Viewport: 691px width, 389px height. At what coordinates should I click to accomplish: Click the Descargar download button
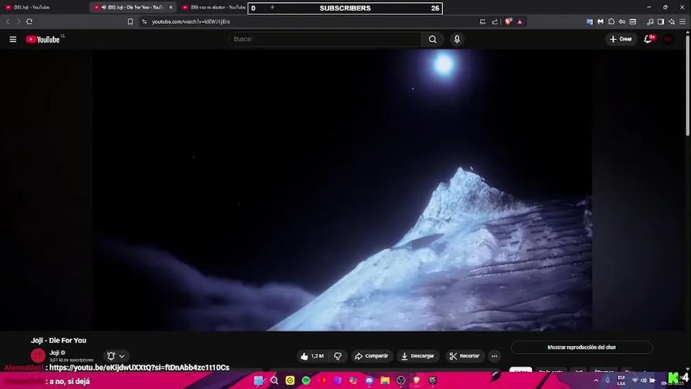(417, 356)
